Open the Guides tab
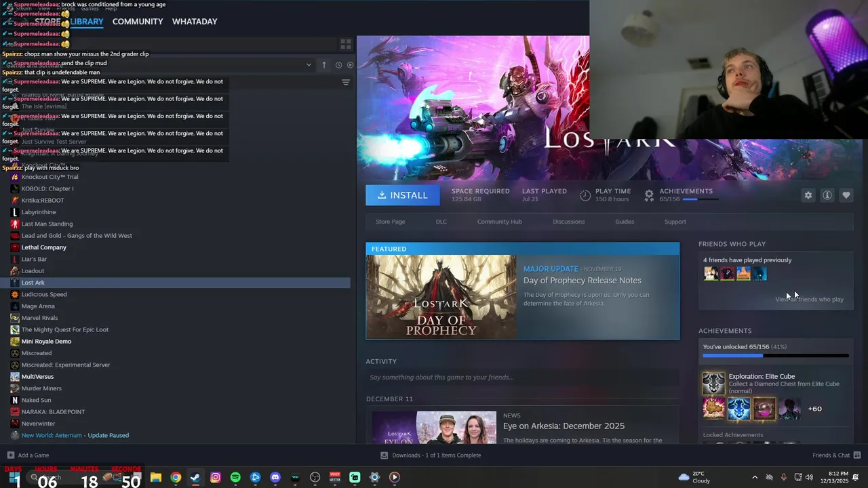 625,222
